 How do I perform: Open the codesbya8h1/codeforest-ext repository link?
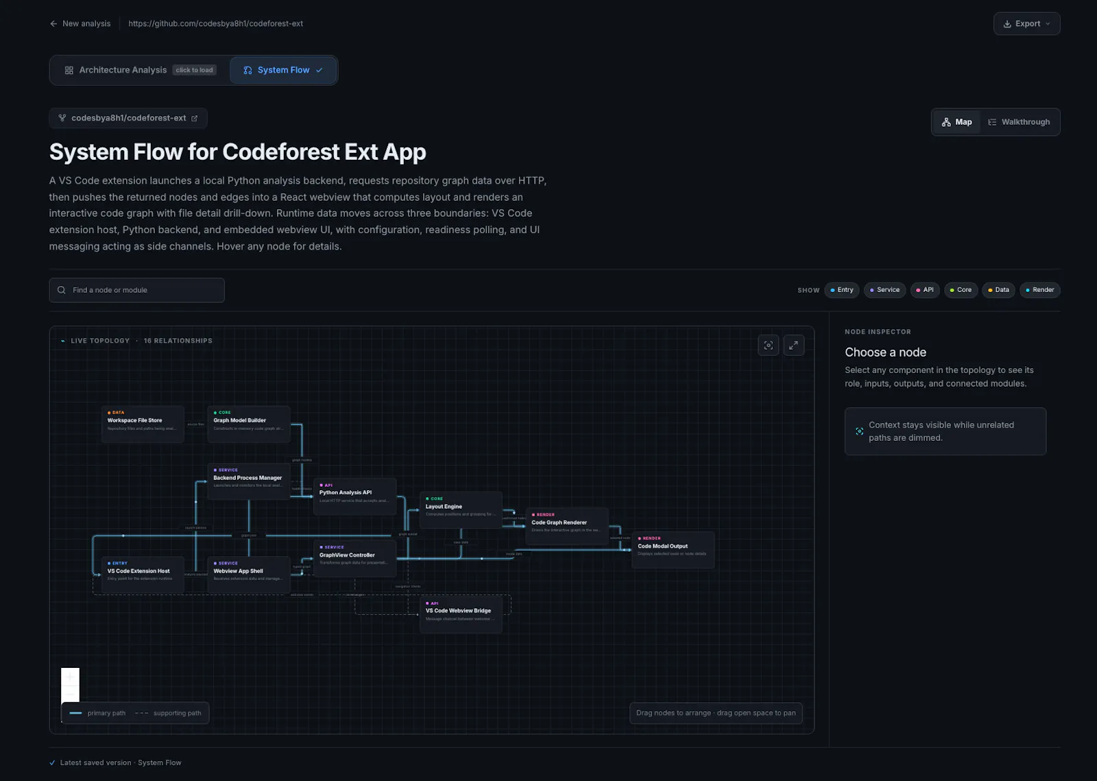click(128, 118)
